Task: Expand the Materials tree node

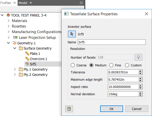Action: (8, 21)
